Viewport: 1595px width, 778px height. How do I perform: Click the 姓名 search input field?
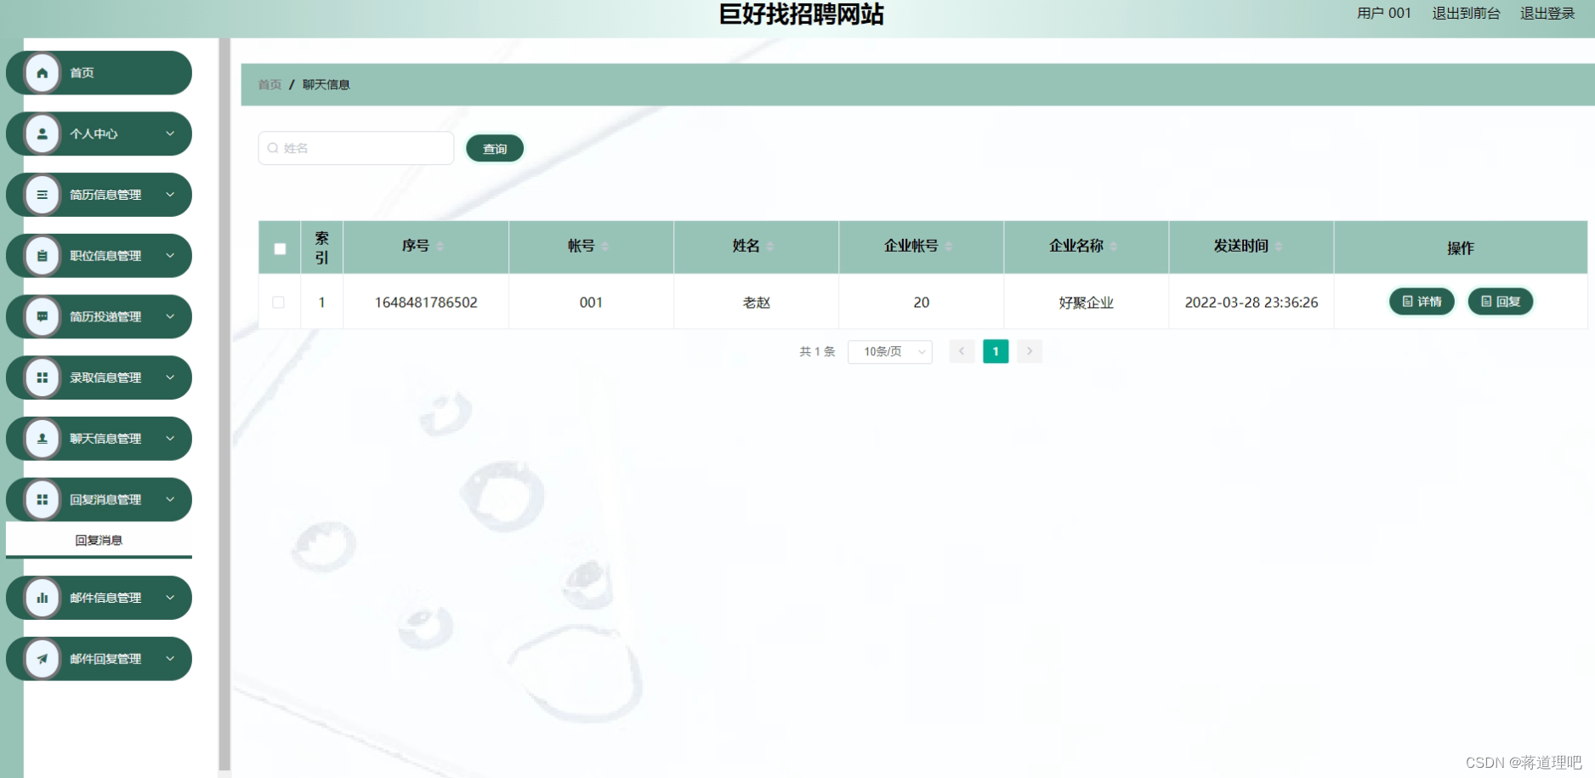[355, 148]
